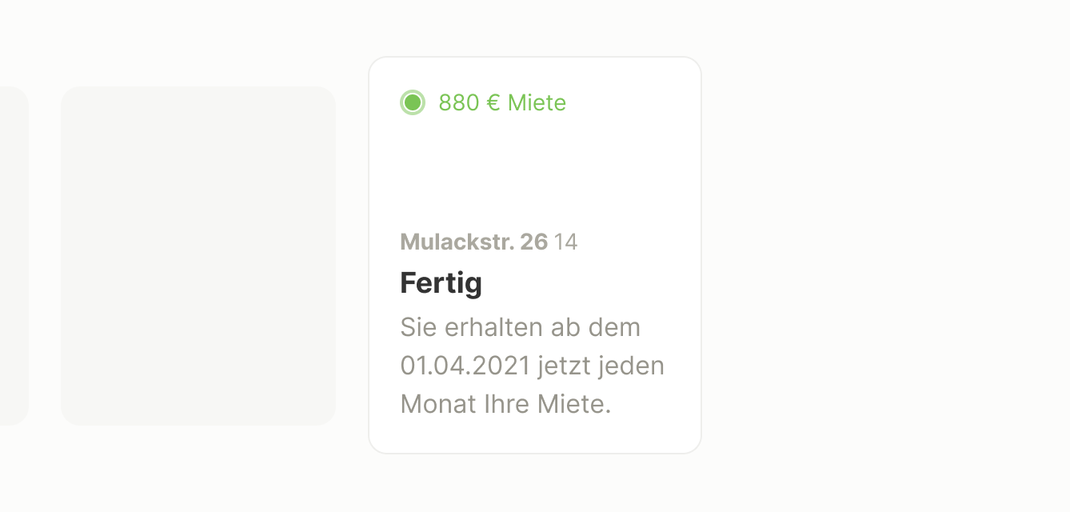The image size is (1070, 512).
Task: Click the blank space between rent and address
Action: click(534, 172)
